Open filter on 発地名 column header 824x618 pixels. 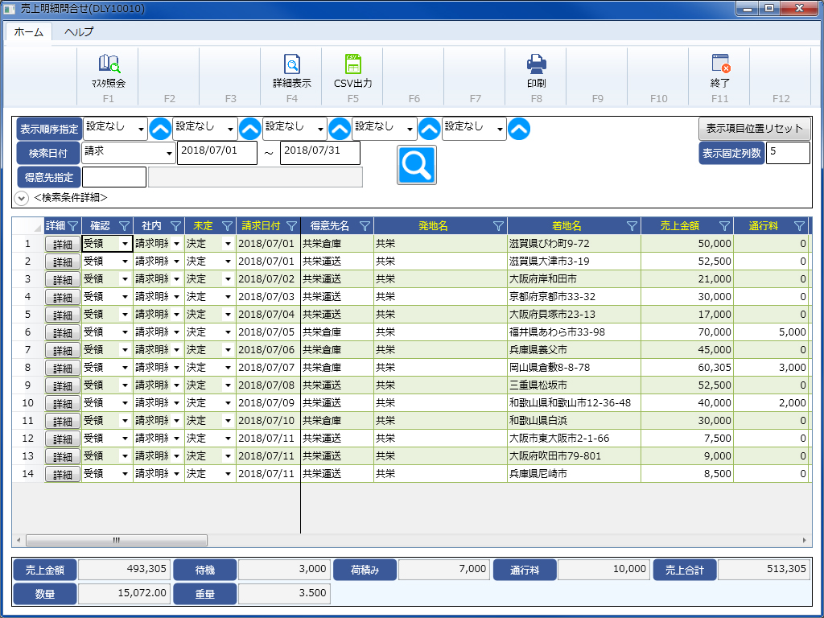click(499, 226)
